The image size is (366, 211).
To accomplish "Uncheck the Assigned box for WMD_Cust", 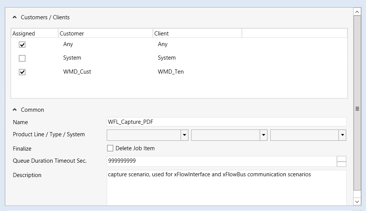I will click(x=22, y=72).
